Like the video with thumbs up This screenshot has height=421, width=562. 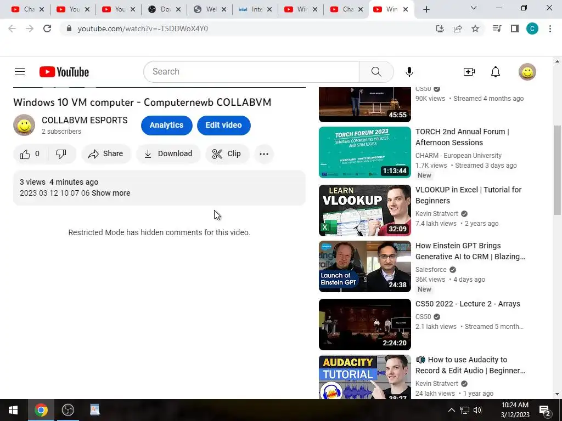tap(30, 154)
